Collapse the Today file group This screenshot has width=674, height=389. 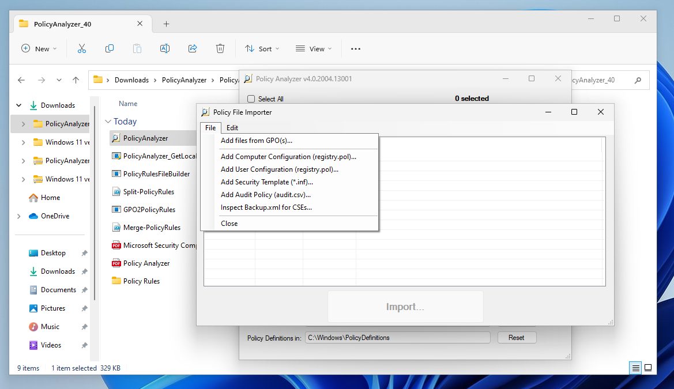coord(108,122)
